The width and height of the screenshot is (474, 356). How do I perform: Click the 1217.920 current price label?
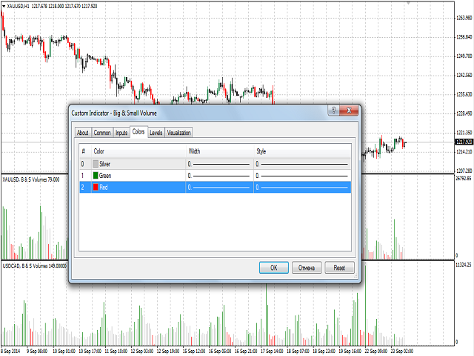click(x=464, y=142)
